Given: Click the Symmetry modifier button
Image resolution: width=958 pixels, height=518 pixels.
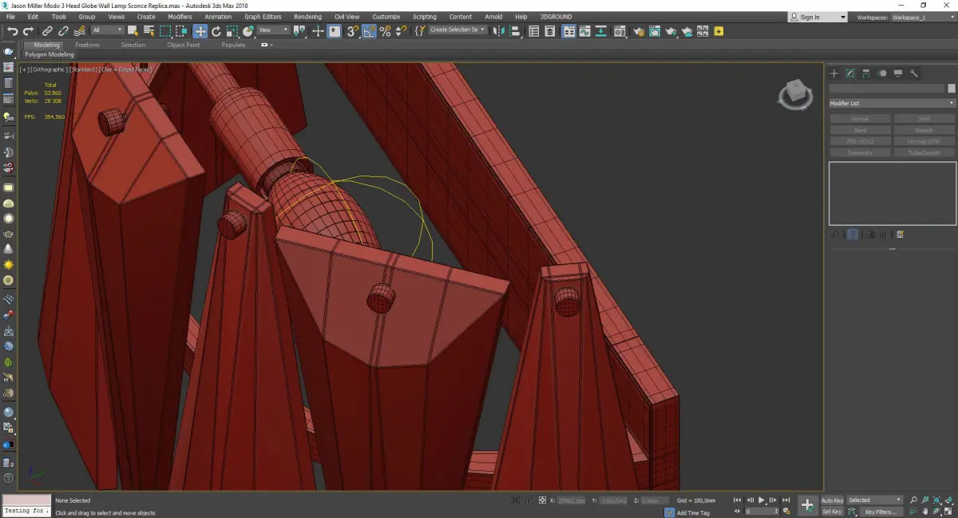Looking at the screenshot, I should [860, 152].
